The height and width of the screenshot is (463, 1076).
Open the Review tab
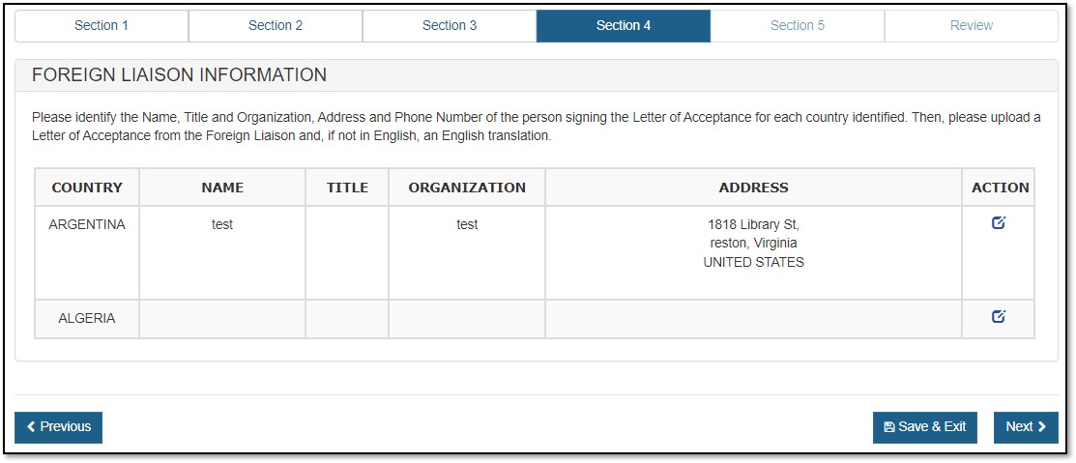click(972, 26)
